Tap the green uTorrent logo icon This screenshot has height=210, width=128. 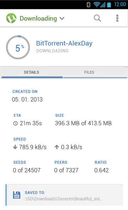[x=11, y=18]
